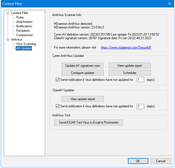Confirm with the OK button
Viewport: 175px width, 168px height.
coord(138,161)
